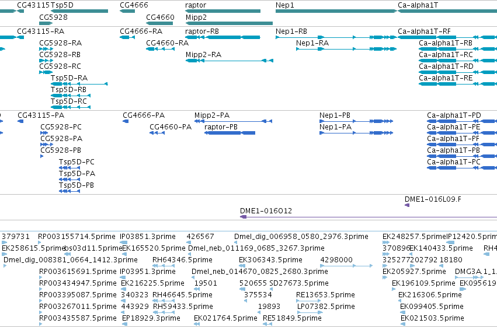Select EST Dmel_dig_006958_0580_2976.3prime
This screenshot has height=327, width=497.
(x=301, y=237)
